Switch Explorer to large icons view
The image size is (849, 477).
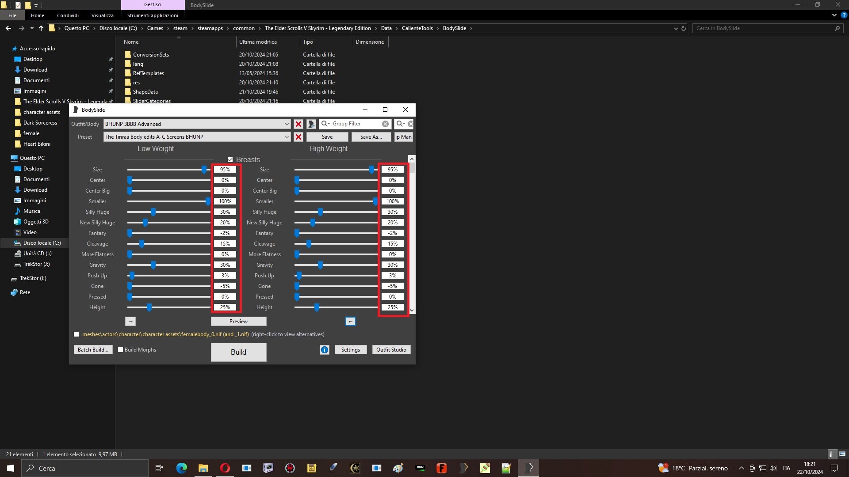point(842,454)
